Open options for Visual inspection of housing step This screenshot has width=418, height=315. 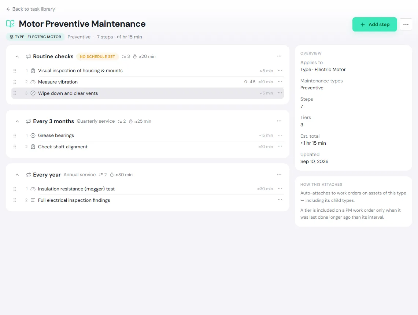tap(280, 71)
